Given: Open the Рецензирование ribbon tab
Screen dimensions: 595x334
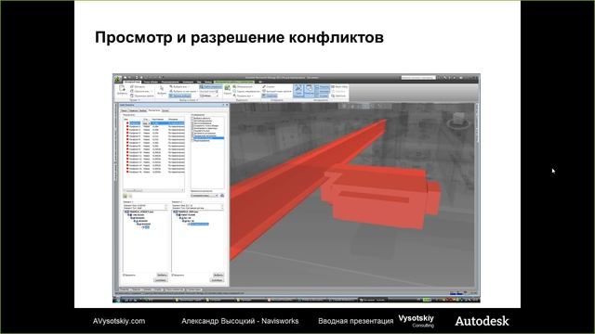Looking at the screenshot, I should pos(169,82).
